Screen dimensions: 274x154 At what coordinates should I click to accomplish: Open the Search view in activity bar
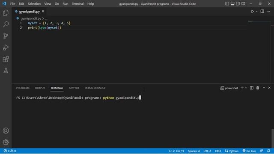tap(6, 24)
